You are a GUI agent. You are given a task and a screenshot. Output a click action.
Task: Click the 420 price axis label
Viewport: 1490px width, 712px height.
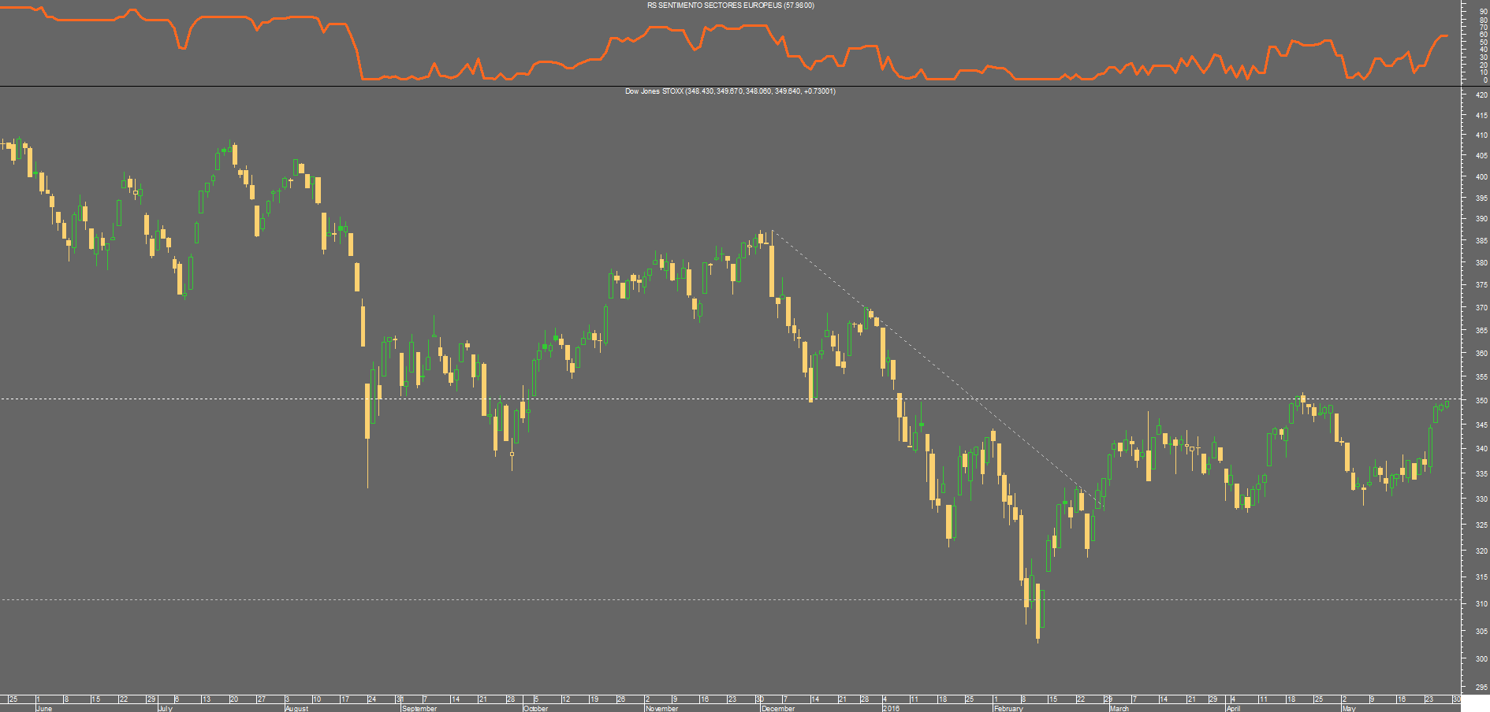click(1481, 95)
